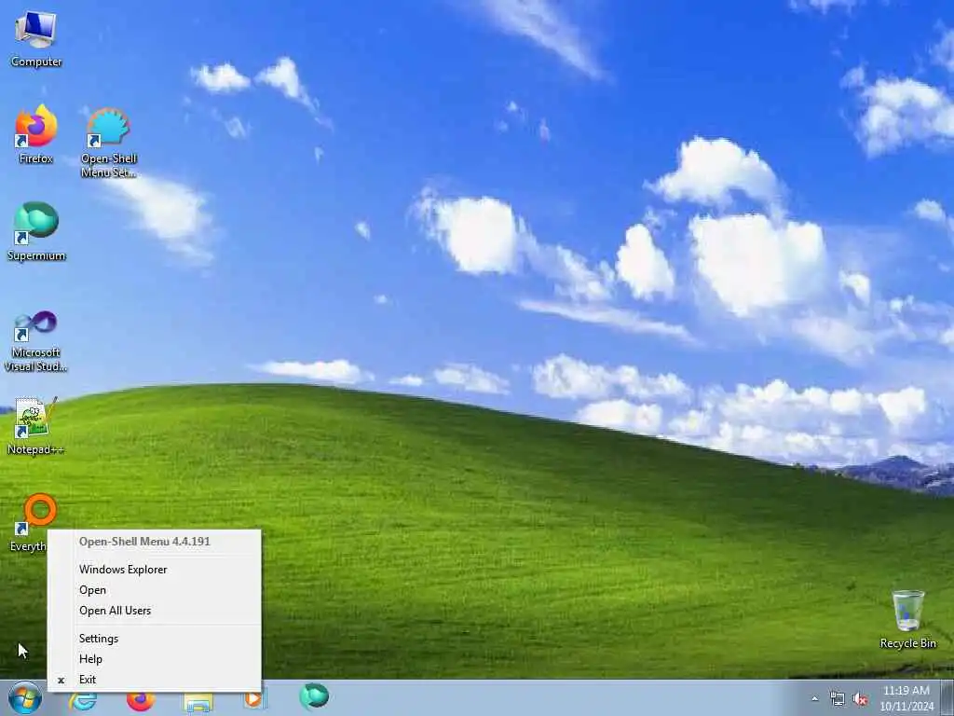
Task: Select the Microsoft Visual Studio shortcut
Action: pyautogui.click(x=36, y=341)
